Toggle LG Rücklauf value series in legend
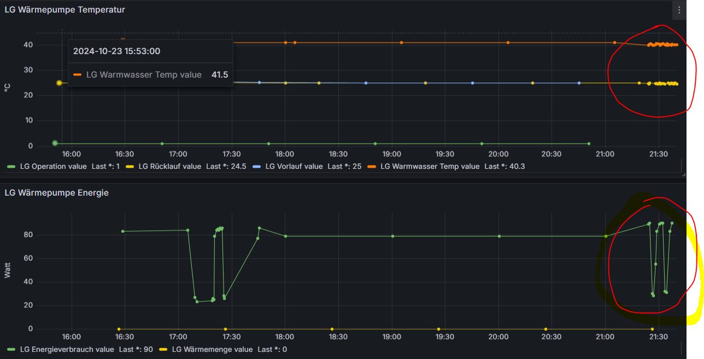Screen dimensions: 704x359 [170, 166]
